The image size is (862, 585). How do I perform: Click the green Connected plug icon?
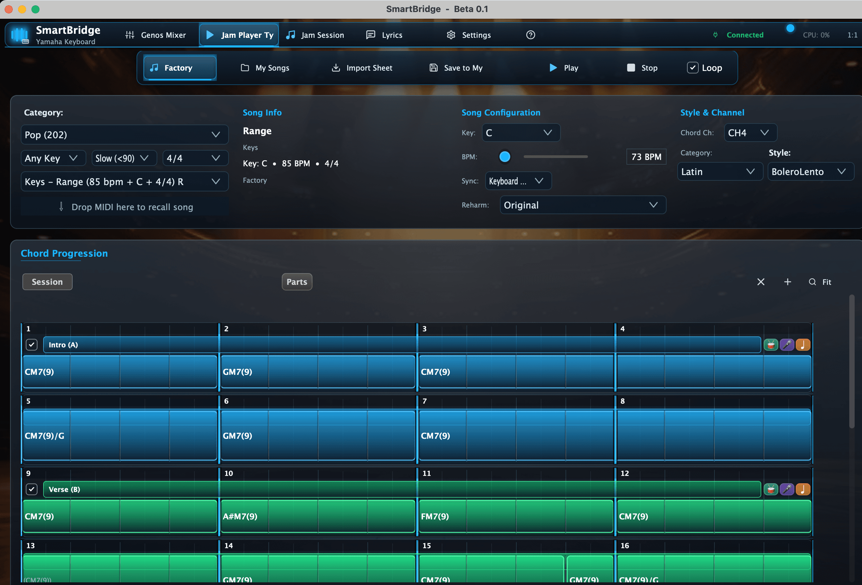715,35
